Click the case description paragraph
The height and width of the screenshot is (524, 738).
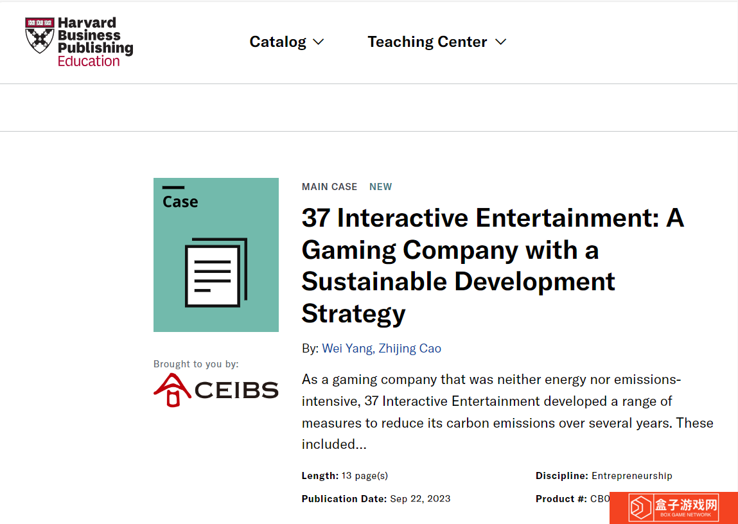(507, 412)
